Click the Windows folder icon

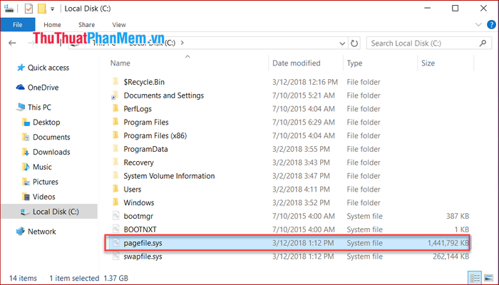[115, 202]
